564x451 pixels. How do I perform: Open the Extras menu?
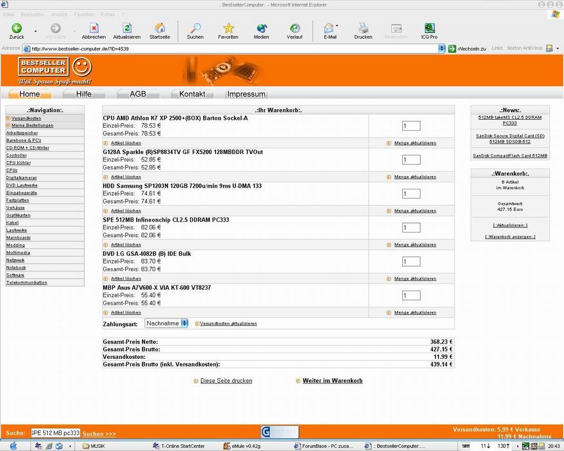[108, 14]
